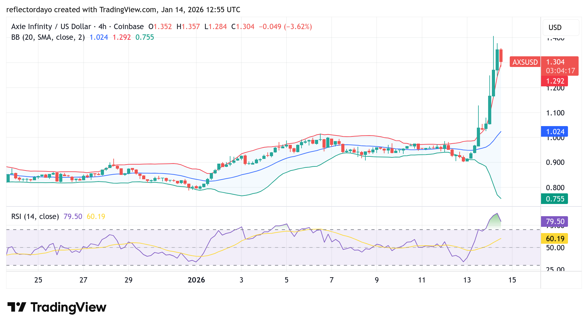Click the blue 1.024 basis axis label
The width and height of the screenshot is (588, 326).
(x=554, y=132)
